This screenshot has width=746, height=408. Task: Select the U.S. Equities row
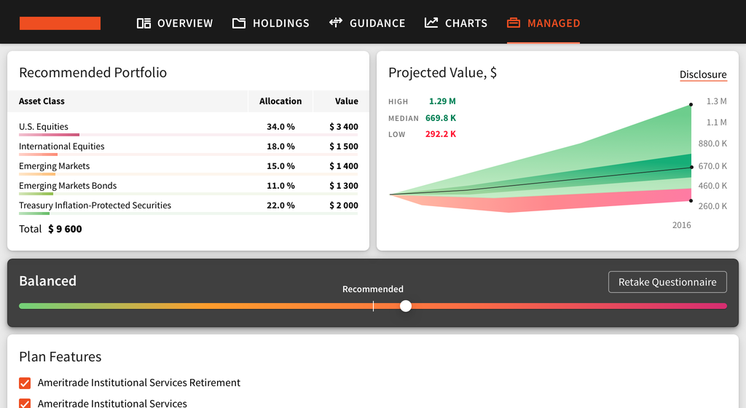(189, 127)
